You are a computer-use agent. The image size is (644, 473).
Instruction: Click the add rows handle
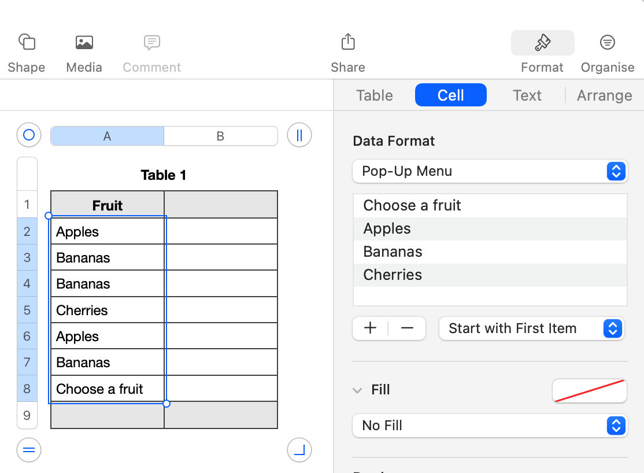tap(29, 450)
